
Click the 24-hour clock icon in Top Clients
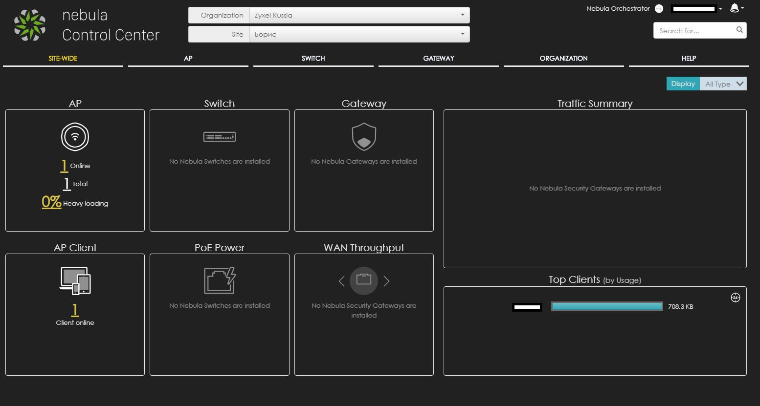coord(736,298)
